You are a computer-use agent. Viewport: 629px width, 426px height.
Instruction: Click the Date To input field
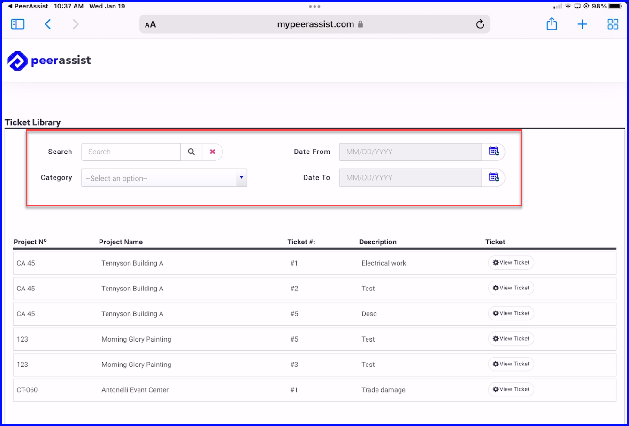coord(411,177)
